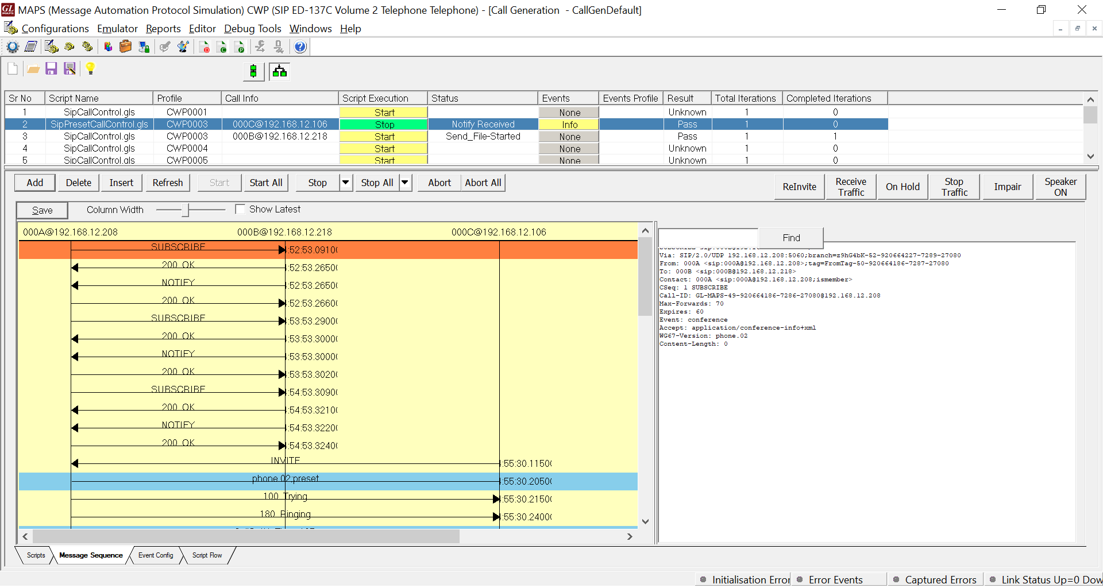Viewport: 1103px width, 588px height.
Task: Click the Find button
Action: pos(791,238)
